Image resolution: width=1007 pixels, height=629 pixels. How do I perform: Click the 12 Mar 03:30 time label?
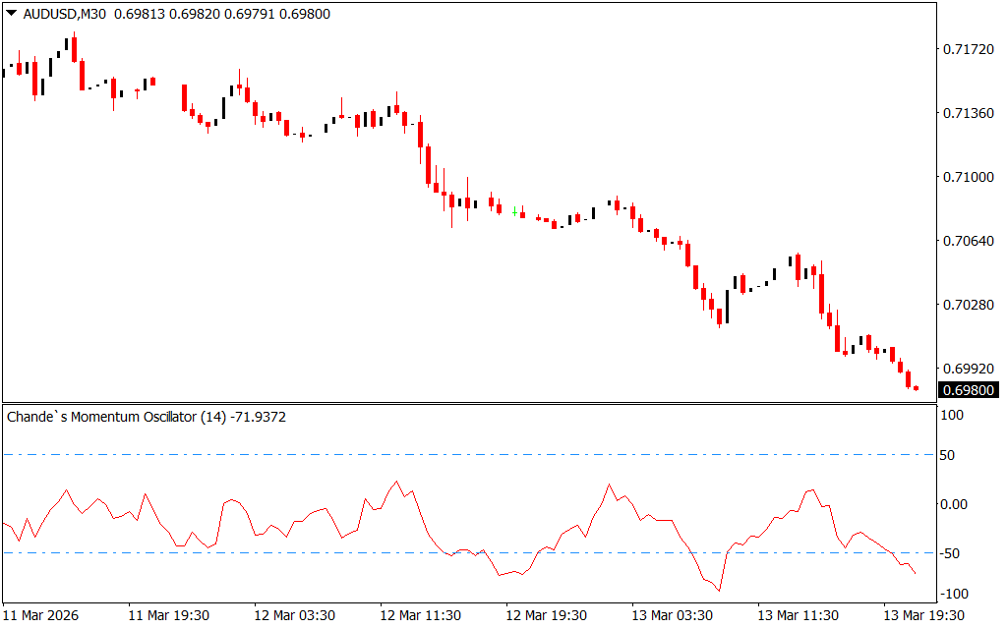pos(295,615)
